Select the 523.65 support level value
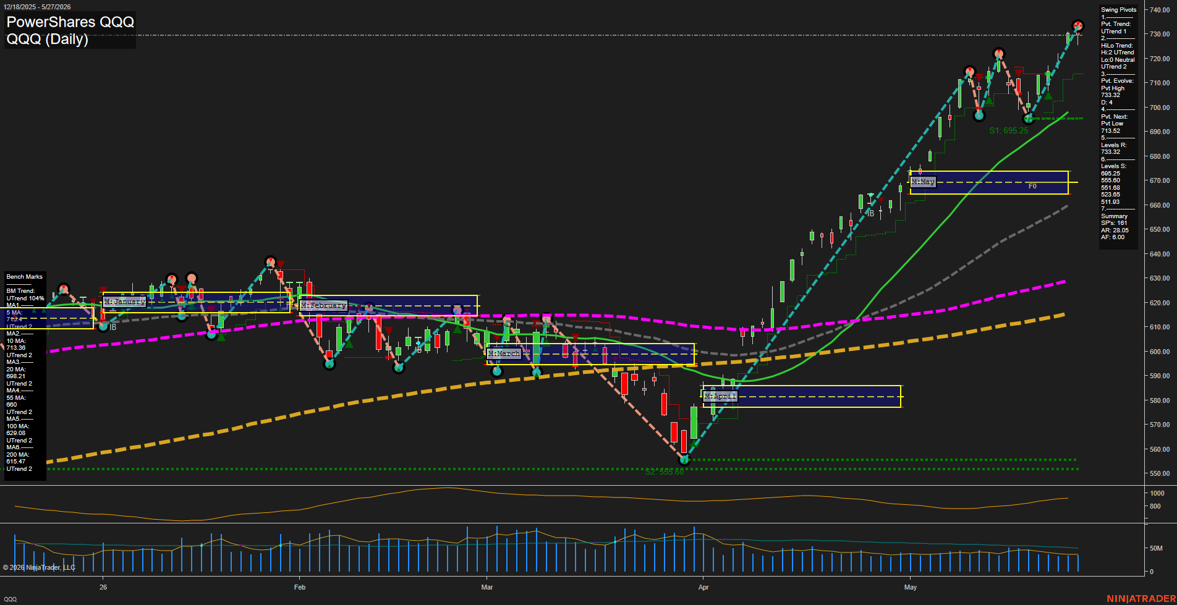 click(x=1110, y=195)
